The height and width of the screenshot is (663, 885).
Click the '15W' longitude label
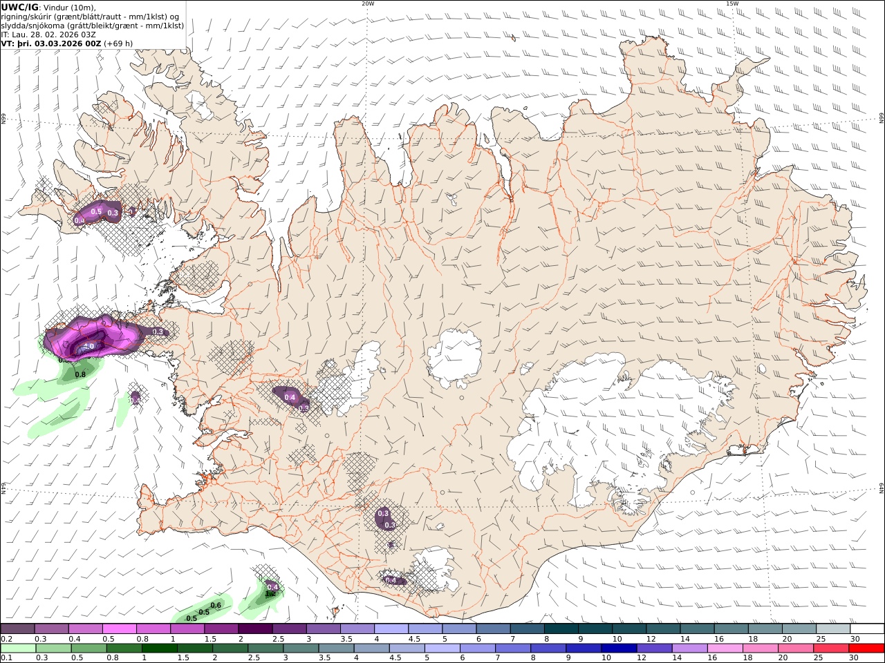click(x=732, y=3)
